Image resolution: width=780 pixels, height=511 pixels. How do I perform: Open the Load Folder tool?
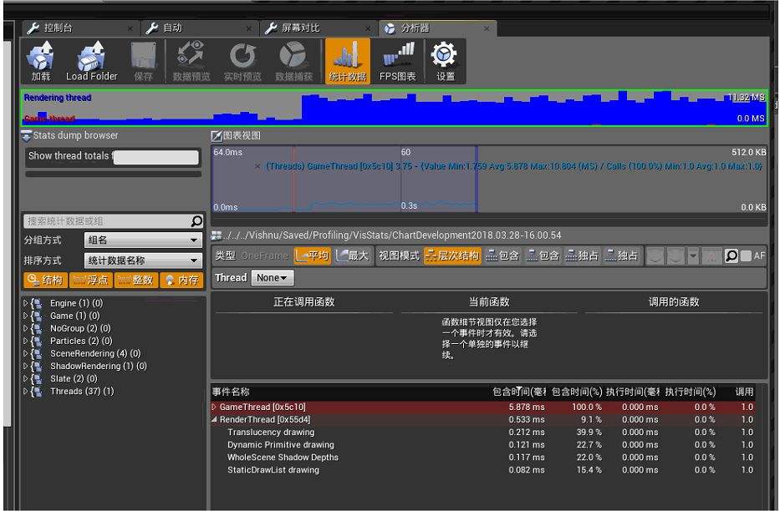tap(91, 62)
